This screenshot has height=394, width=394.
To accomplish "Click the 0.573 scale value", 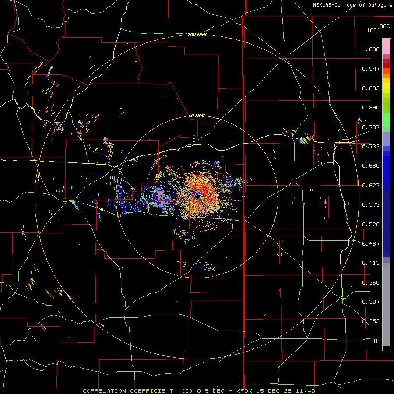I will click(x=371, y=205).
